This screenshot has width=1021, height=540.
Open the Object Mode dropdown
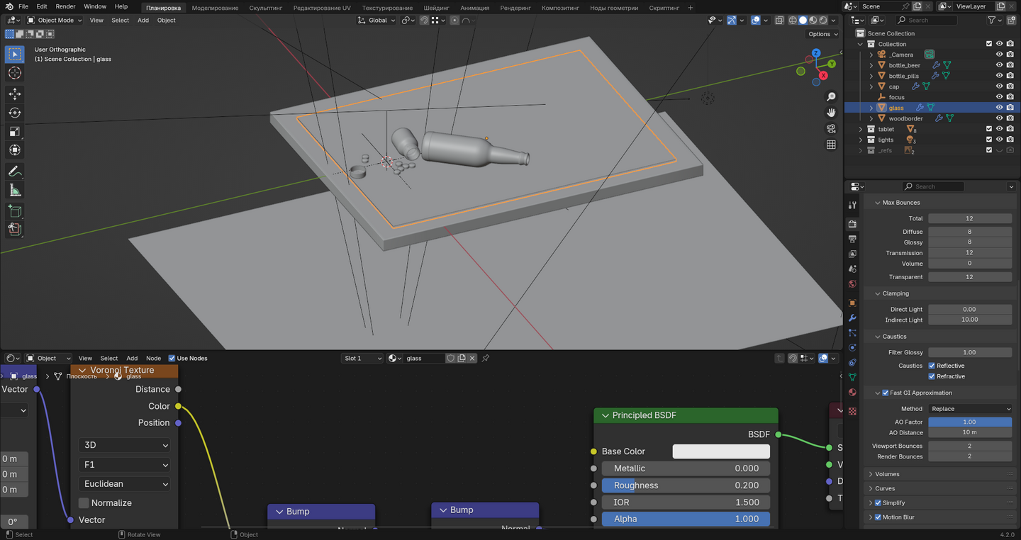coord(55,20)
